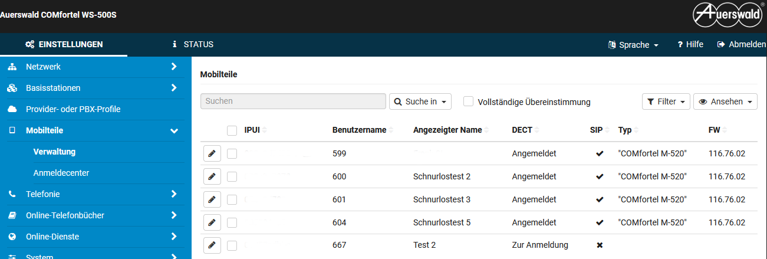Select the checkbox for user 604

coord(232,222)
